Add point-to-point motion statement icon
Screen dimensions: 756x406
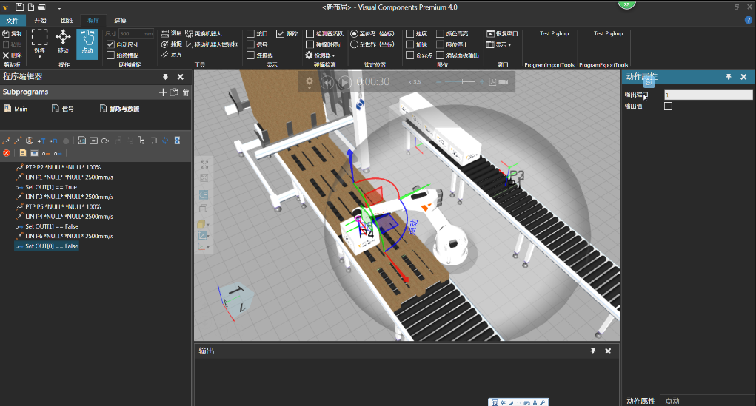pos(6,141)
